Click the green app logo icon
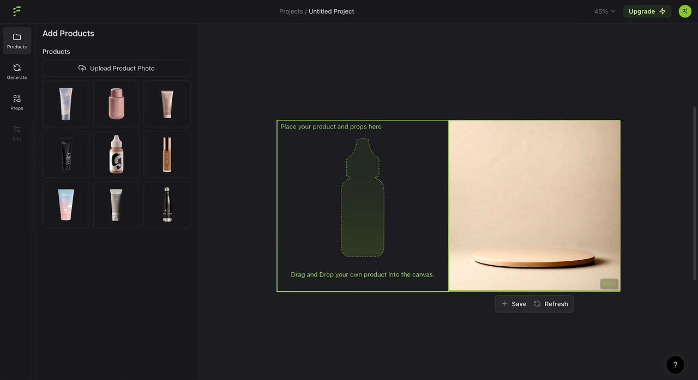Screen dimensions: 698x380 pos(17,11)
